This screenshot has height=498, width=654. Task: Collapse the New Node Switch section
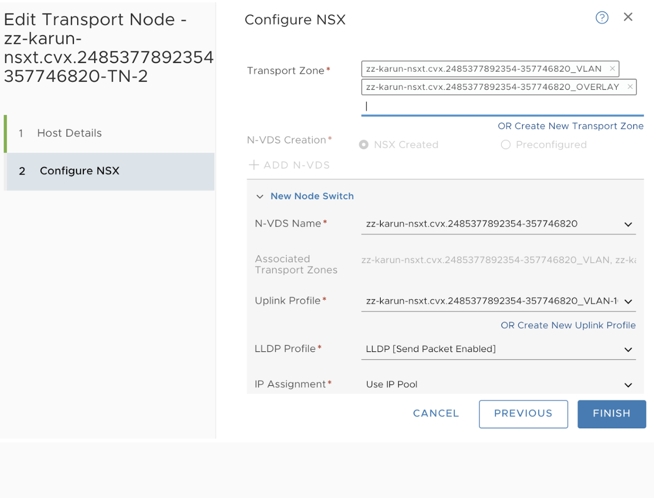pyautogui.click(x=260, y=196)
